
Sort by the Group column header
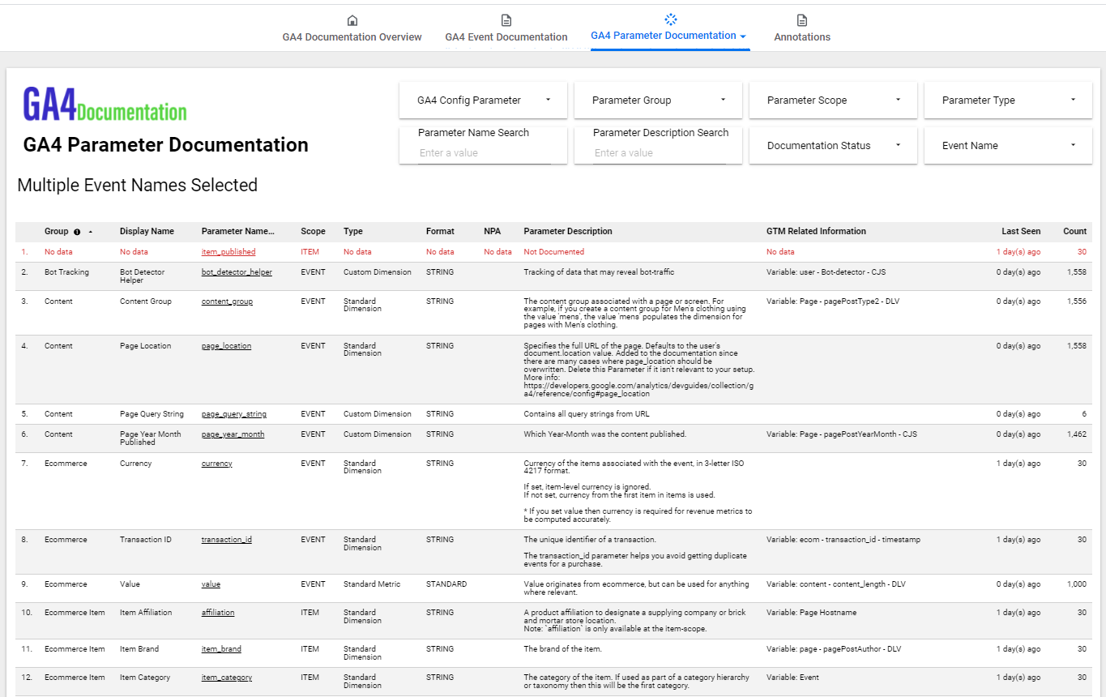(57, 232)
